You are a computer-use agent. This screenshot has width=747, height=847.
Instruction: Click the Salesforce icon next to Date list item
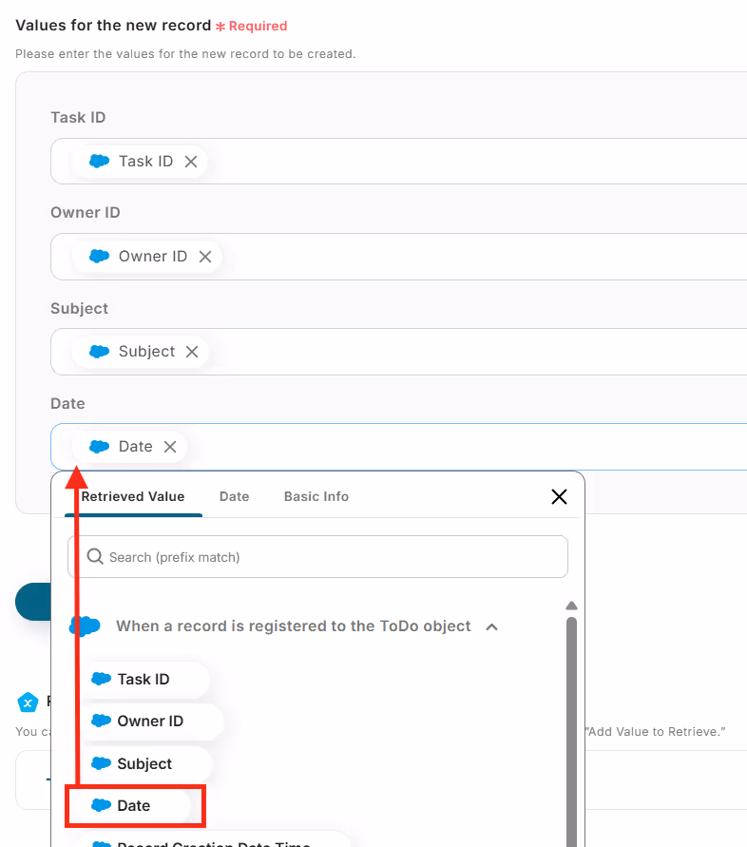[102, 805]
